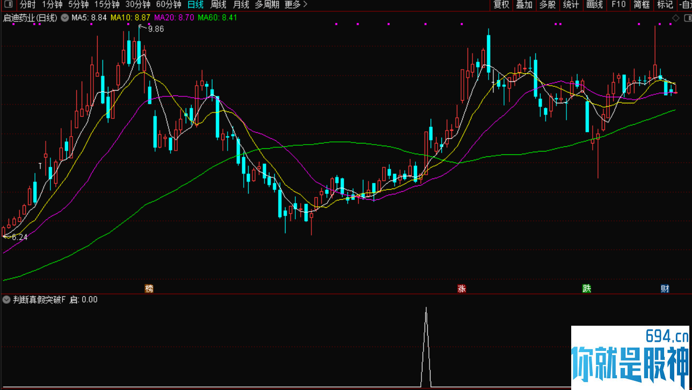Viewport: 692px width, 390px height.
Task: Click the T marker beside the early candles
Action: [x=40, y=166]
